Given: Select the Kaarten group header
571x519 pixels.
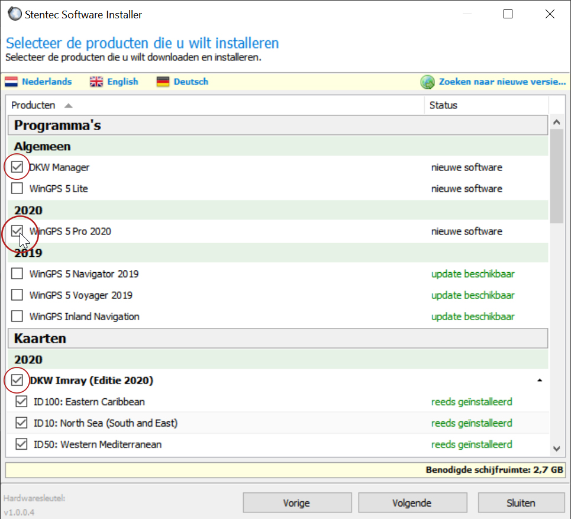Looking at the screenshot, I should (278, 339).
